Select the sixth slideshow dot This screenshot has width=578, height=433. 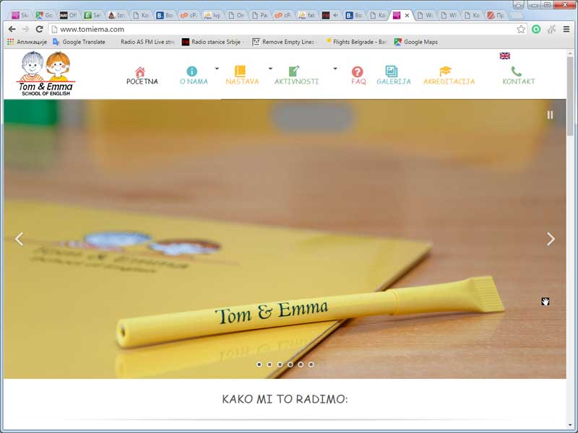[311, 364]
